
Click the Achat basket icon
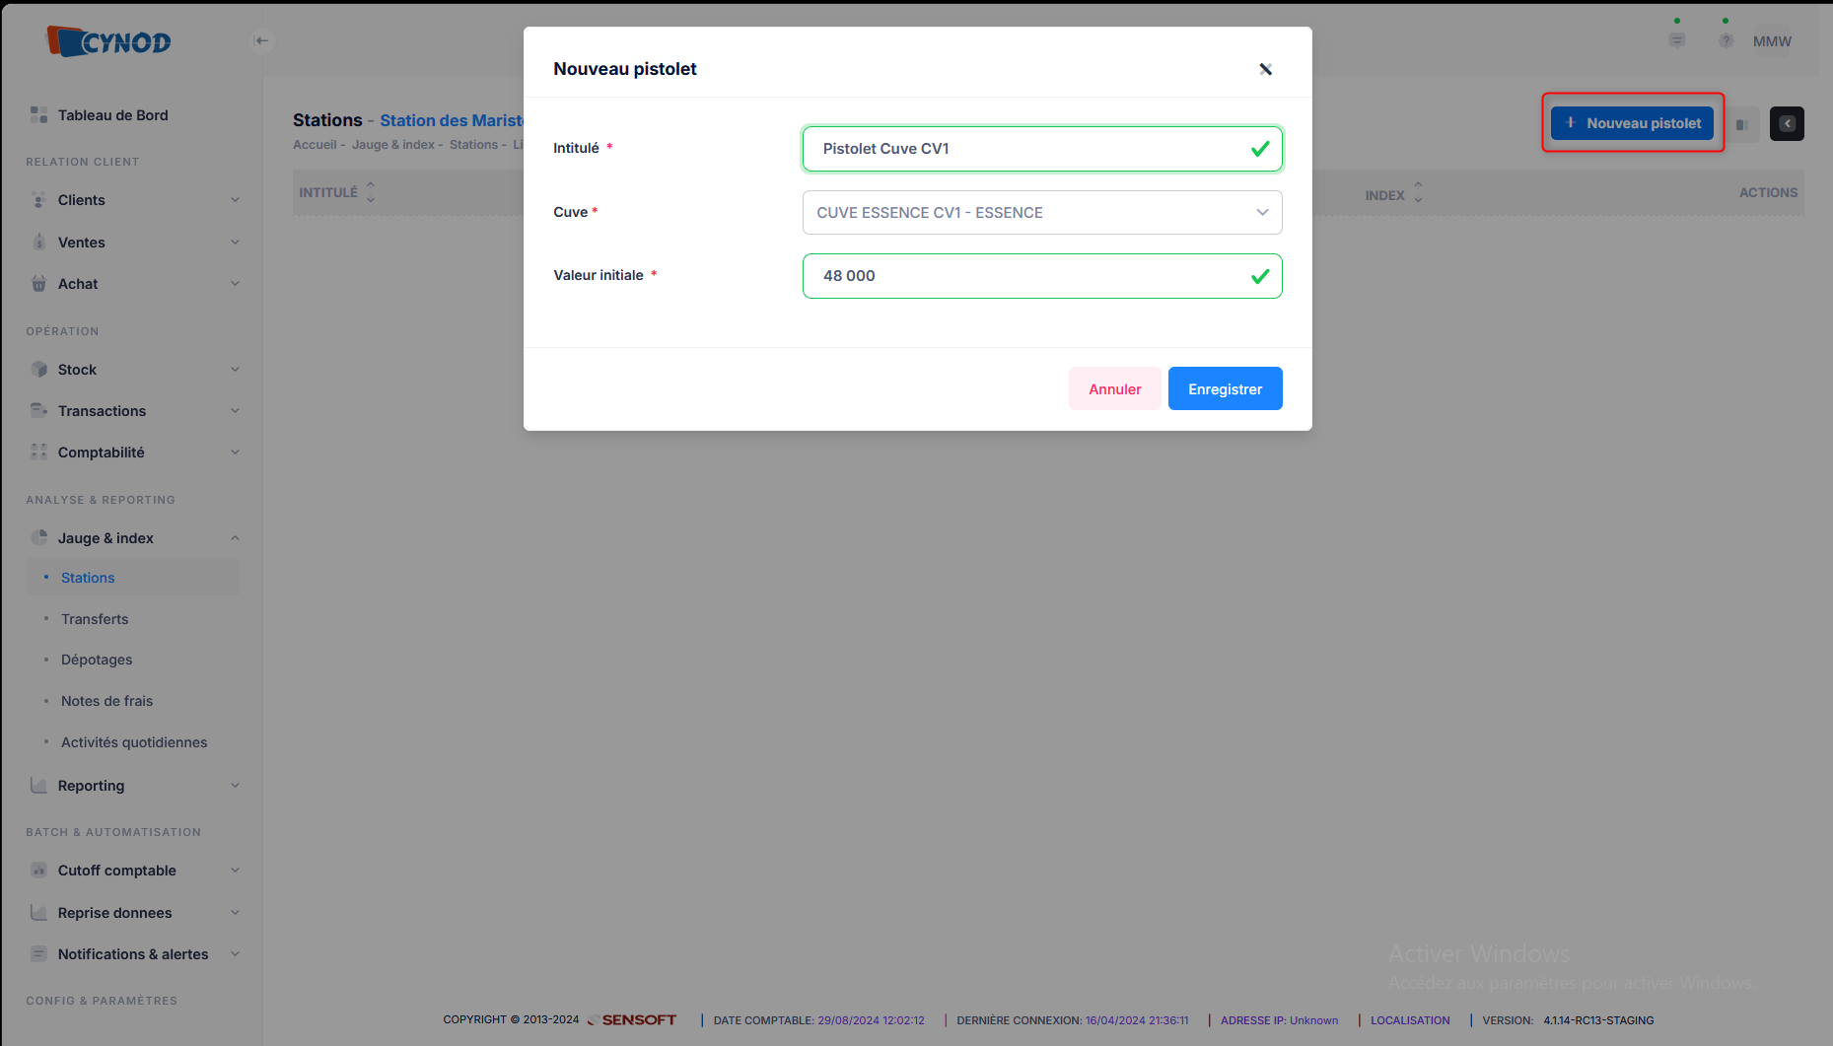tap(38, 284)
